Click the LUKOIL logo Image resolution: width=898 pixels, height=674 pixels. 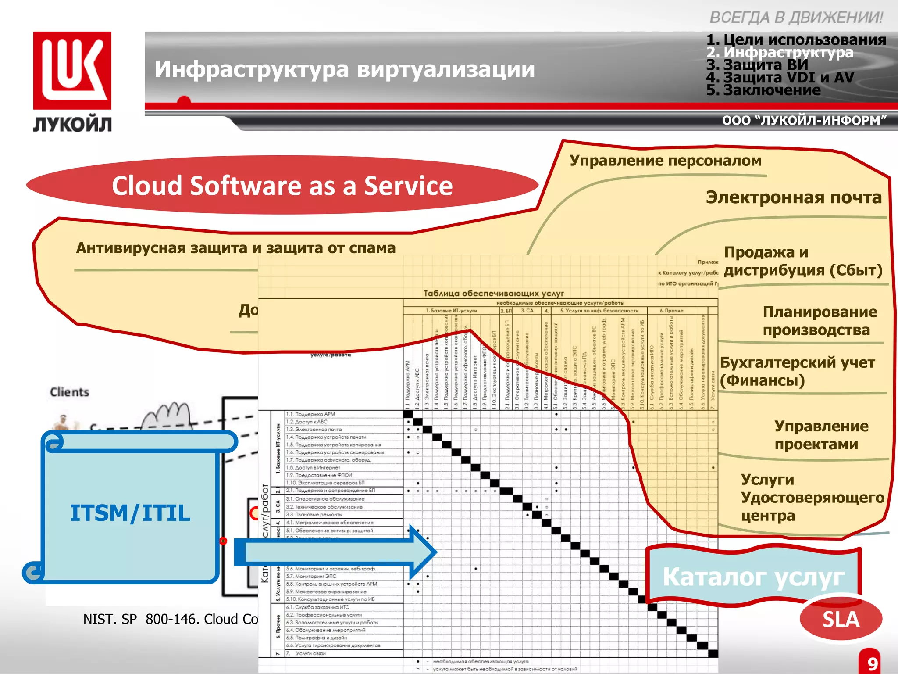72,81
